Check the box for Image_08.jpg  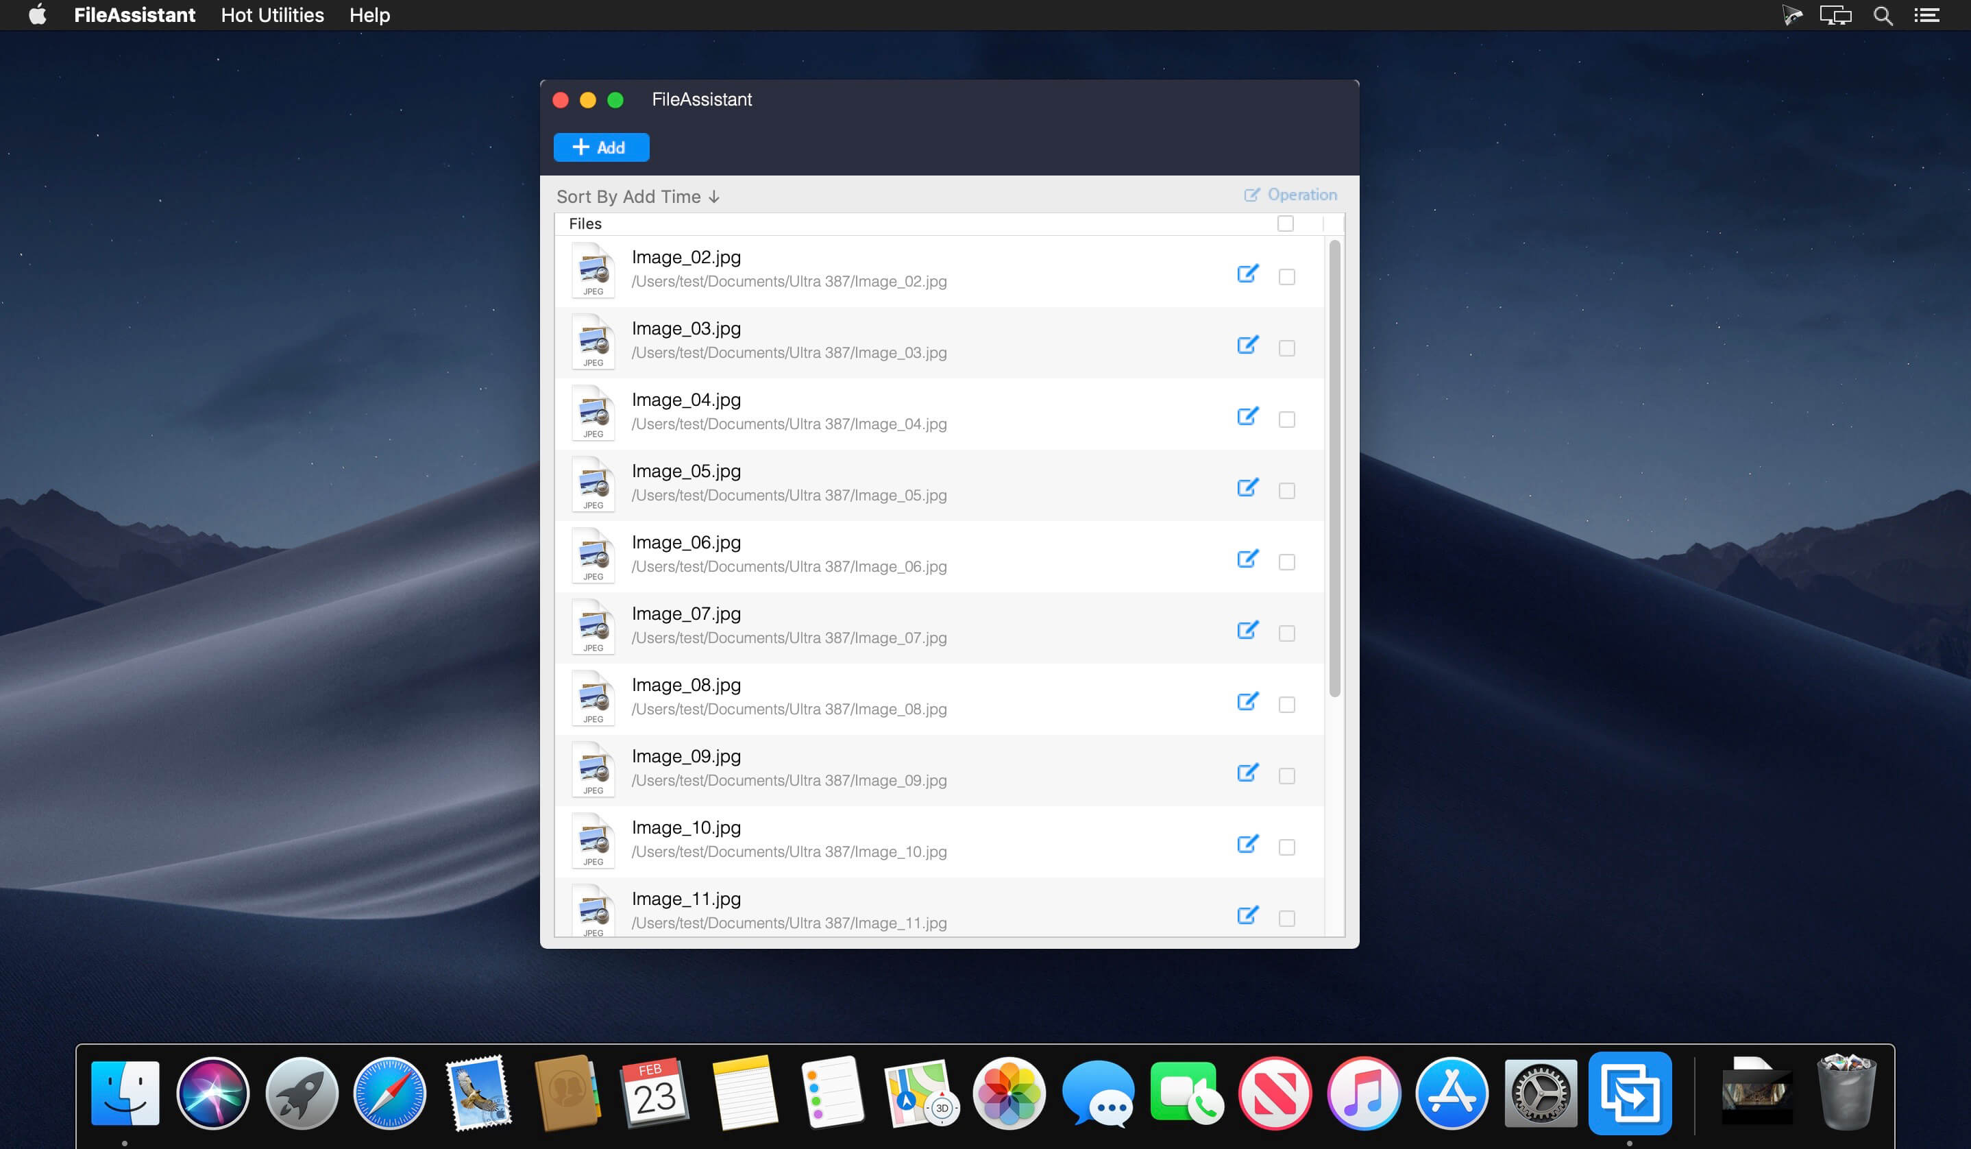pos(1286,704)
